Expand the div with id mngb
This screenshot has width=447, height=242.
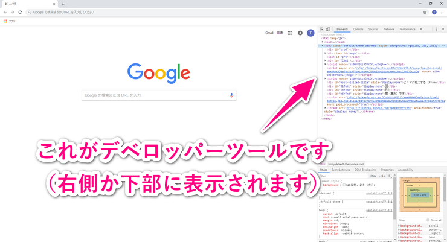pos(325,53)
